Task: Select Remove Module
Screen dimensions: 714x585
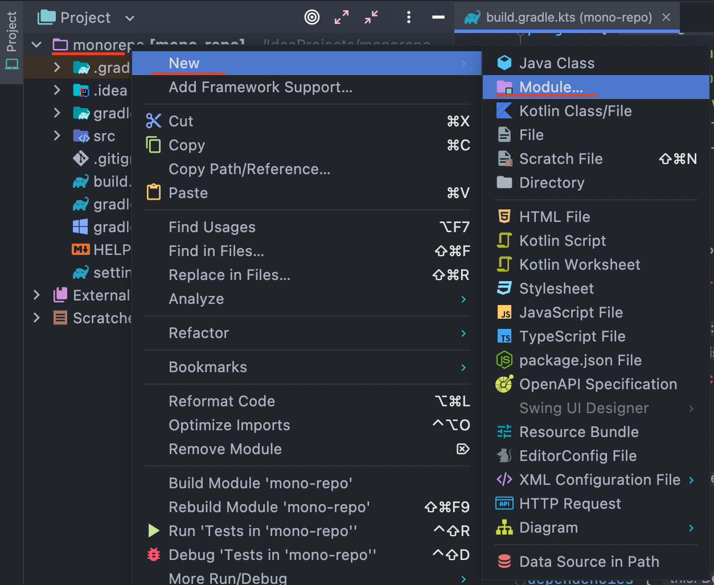Action: tap(307, 449)
